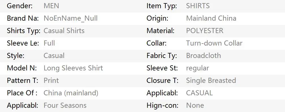Select the Mainland China origin value
Viewport: 285px width, 112px height.
pos(211,18)
